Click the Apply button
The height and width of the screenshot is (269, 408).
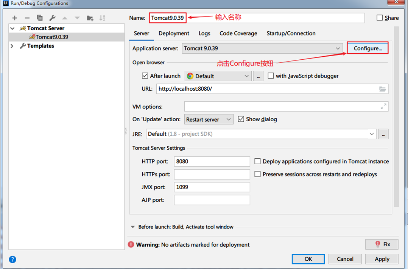pos(382,259)
